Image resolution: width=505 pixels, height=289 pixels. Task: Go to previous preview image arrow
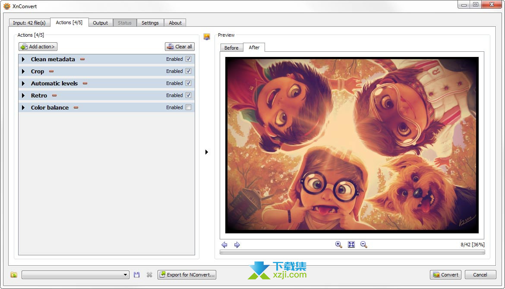tap(224, 245)
